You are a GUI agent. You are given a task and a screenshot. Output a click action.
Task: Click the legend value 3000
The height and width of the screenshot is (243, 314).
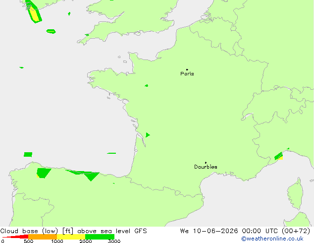pyautogui.click(x=114, y=241)
